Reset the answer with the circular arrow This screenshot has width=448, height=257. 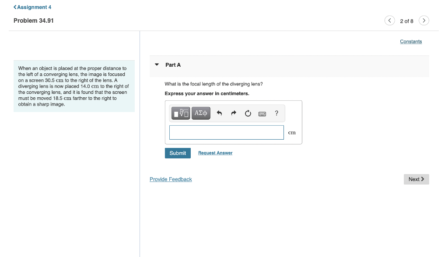(248, 113)
